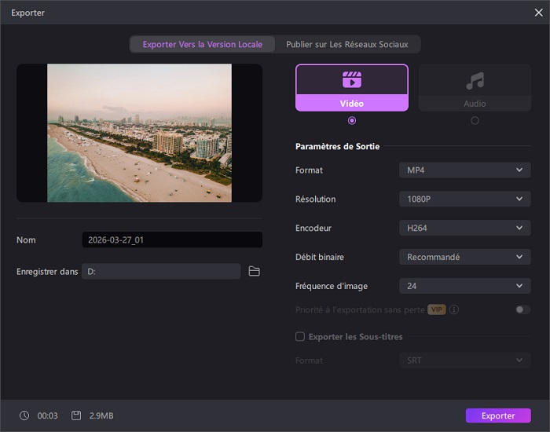This screenshot has width=550, height=432.
Task: Expand the Résolution 1080P dropdown
Action: click(x=464, y=199)
